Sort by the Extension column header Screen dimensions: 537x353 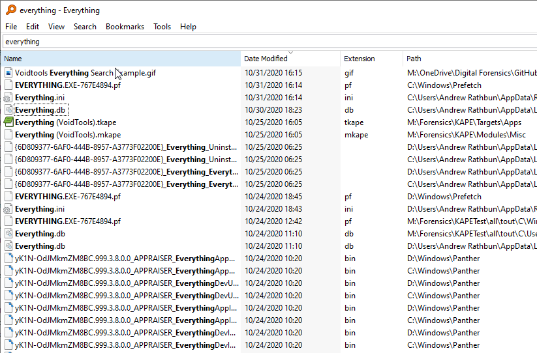[x=360, y=59]
